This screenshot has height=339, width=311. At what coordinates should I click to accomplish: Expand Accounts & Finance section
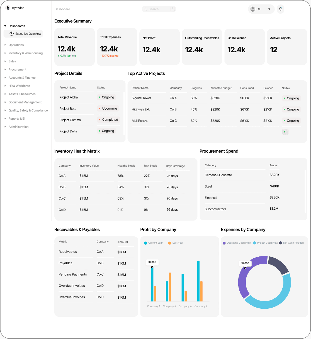click(x=5, y=78)
